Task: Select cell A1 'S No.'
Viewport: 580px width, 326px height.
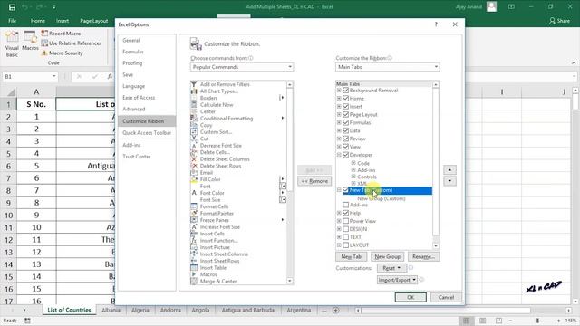Action: pos(36,104)
